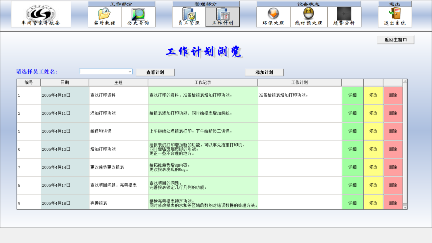432x243 pixels.
Task: Open 详细 for 更改趋势更改报表 row
Action: point(352,167)
